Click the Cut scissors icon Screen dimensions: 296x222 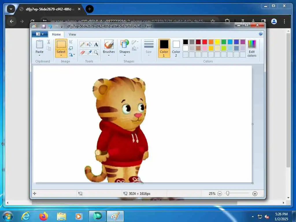point(49,42)
